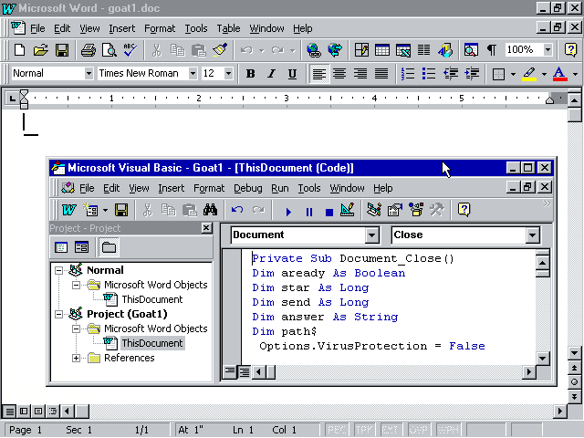This screenshot has width=584, height=438.
Task: Open Word's Tools menu
Action: 196,28
